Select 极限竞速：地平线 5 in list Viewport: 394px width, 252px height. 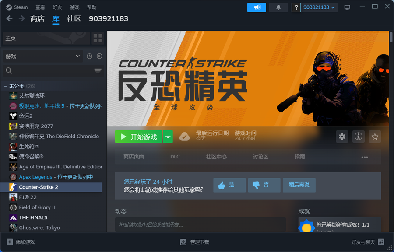56,106
